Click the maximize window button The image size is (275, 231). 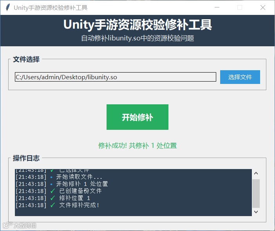(240, 7)
